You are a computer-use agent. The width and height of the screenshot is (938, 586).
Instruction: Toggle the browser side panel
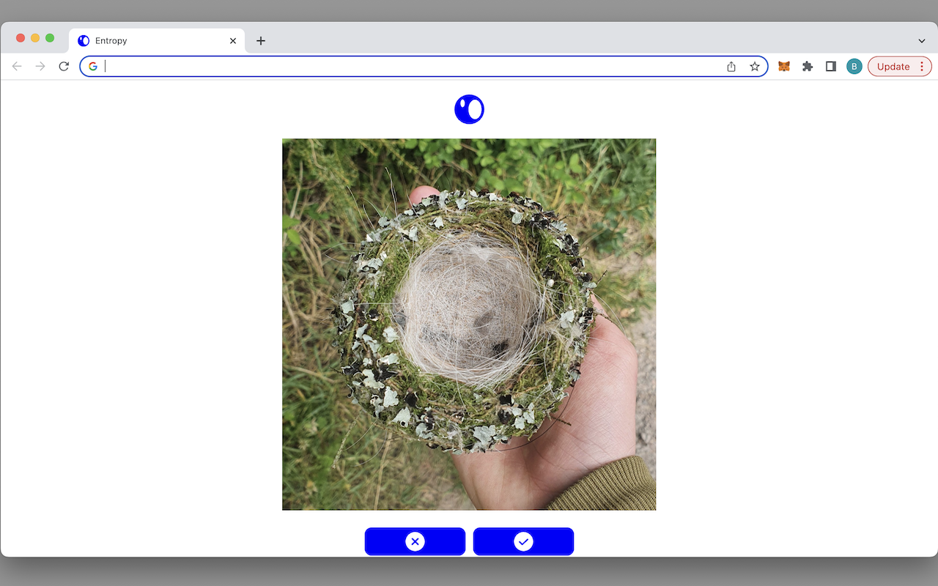[830, 67]
